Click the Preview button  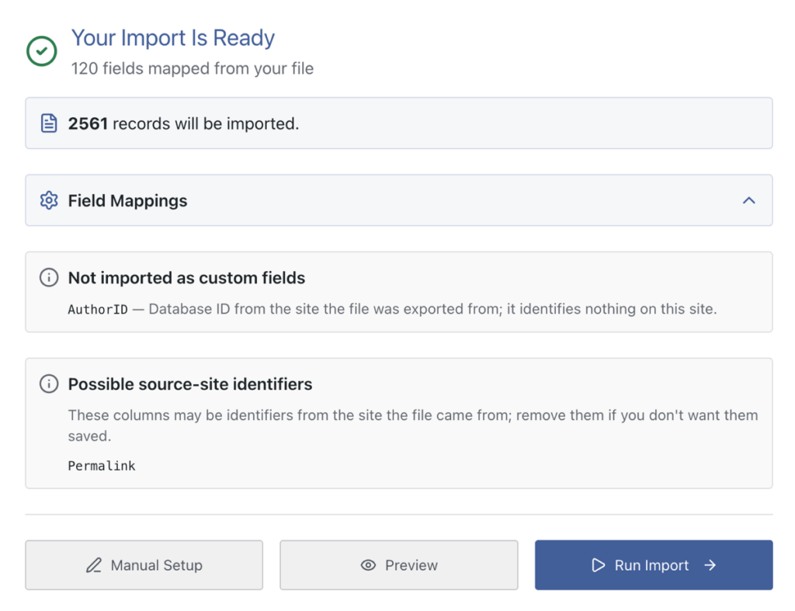(x=399, y=565)
